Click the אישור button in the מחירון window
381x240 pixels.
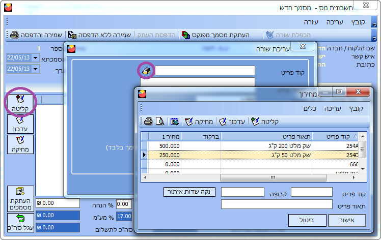[347, 220]
